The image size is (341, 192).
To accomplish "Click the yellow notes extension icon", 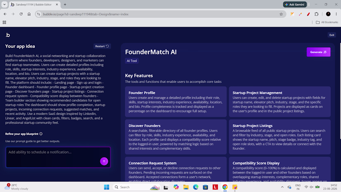I will coord(292,14).
